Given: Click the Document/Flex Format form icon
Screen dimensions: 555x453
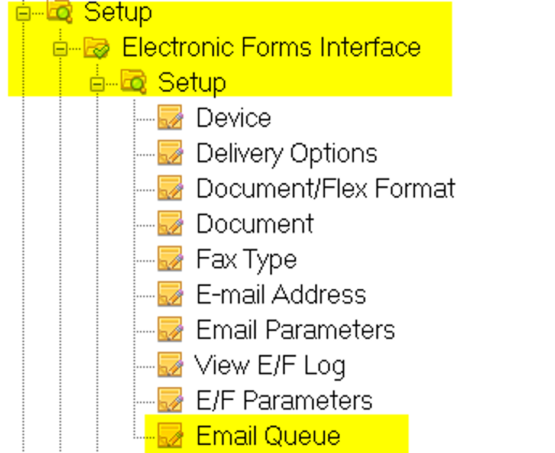Looking at the screenshot, I should point(170,188).
